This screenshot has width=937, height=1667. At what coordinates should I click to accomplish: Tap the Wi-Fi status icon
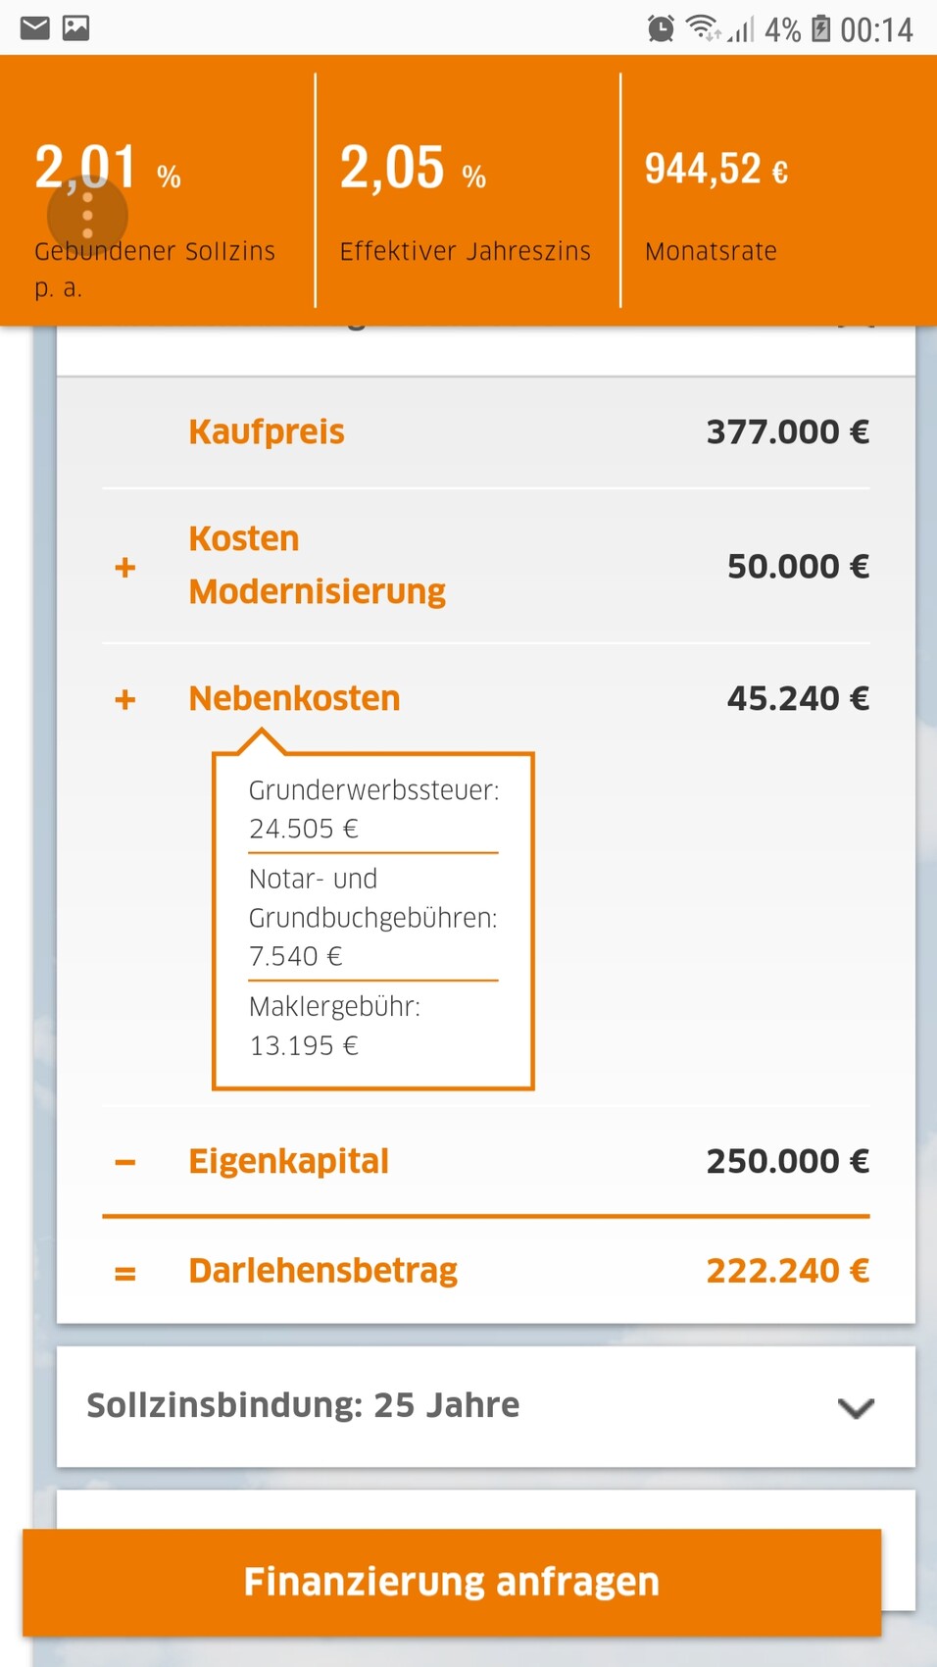point(702,28)
